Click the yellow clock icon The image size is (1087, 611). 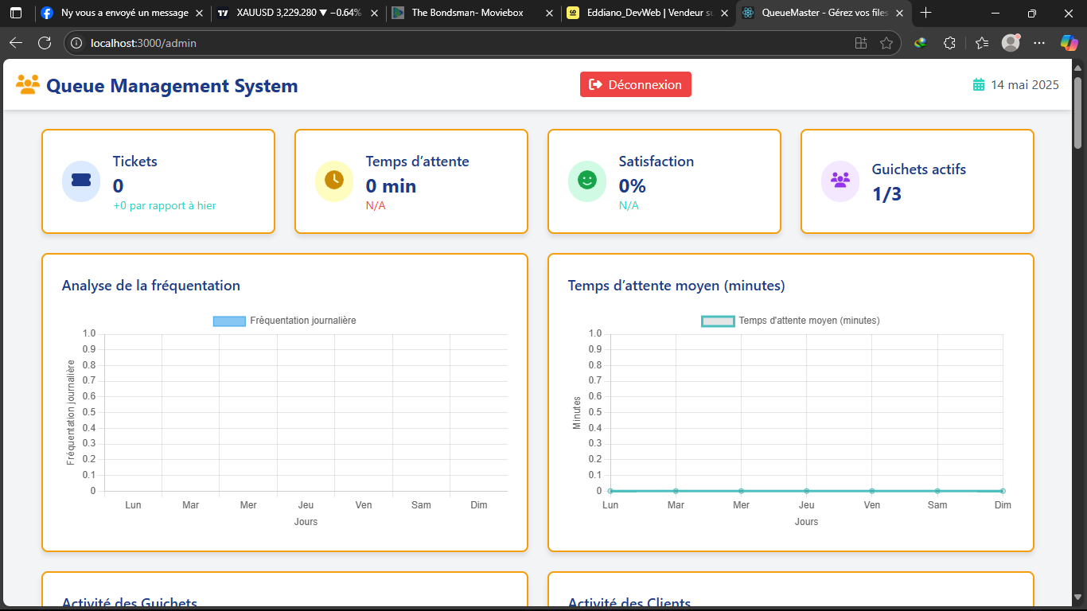coord(334,181)
